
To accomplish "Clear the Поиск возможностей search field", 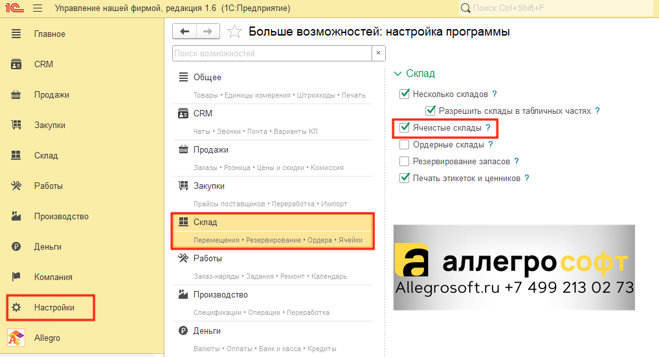I will [378, 53].
